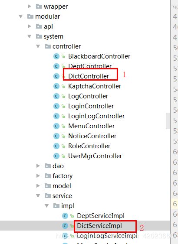Expand the factory package
Screen dimensions: 178x244
tap(38, 176)
